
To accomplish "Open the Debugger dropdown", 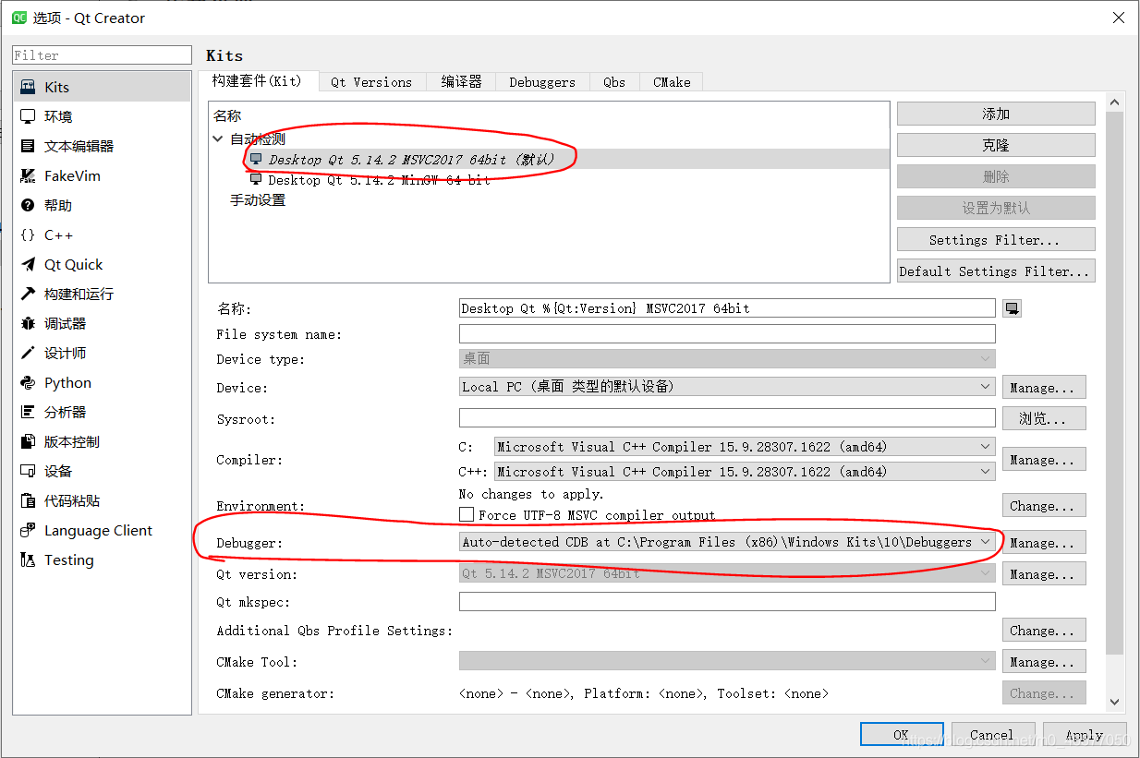I will (x=727, y=542).
